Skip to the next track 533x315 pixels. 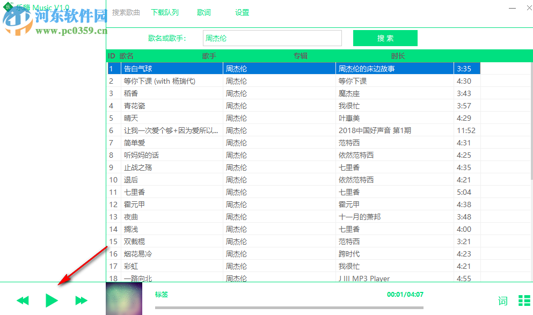81,301
